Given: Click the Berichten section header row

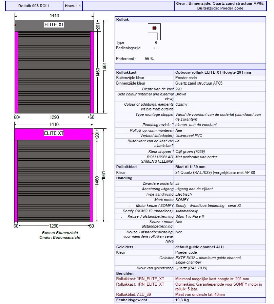Looking at the screenshot, I should click(x=190, y=273).
